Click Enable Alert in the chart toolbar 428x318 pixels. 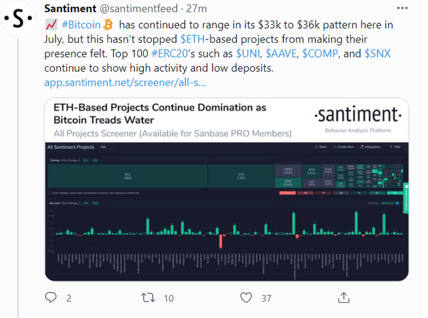pyautogui.click(x=345, y=147)
